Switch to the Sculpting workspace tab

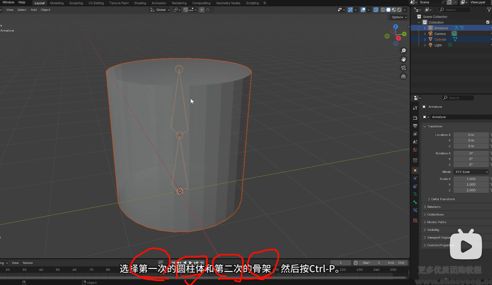click(76, 3)
